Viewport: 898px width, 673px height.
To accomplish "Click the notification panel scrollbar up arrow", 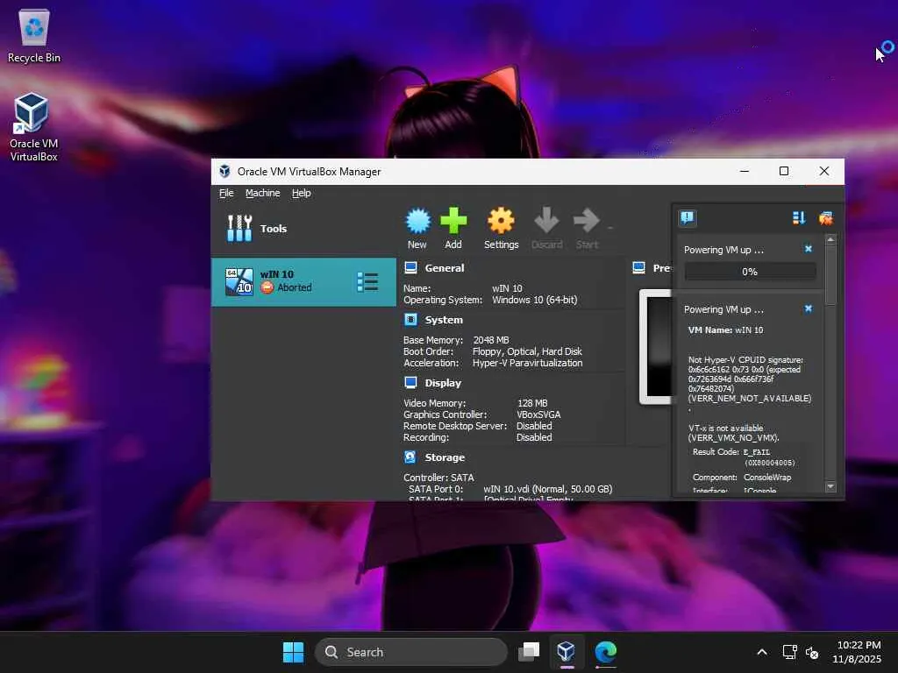I will (830, 240).
